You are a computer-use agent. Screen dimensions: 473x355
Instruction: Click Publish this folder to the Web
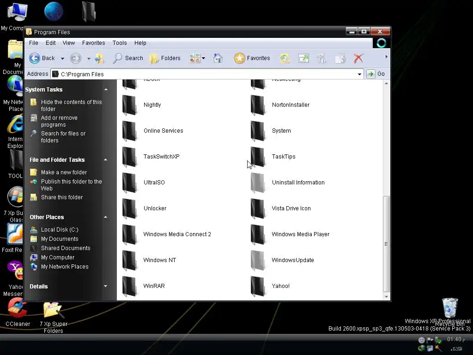coord(72,185)
